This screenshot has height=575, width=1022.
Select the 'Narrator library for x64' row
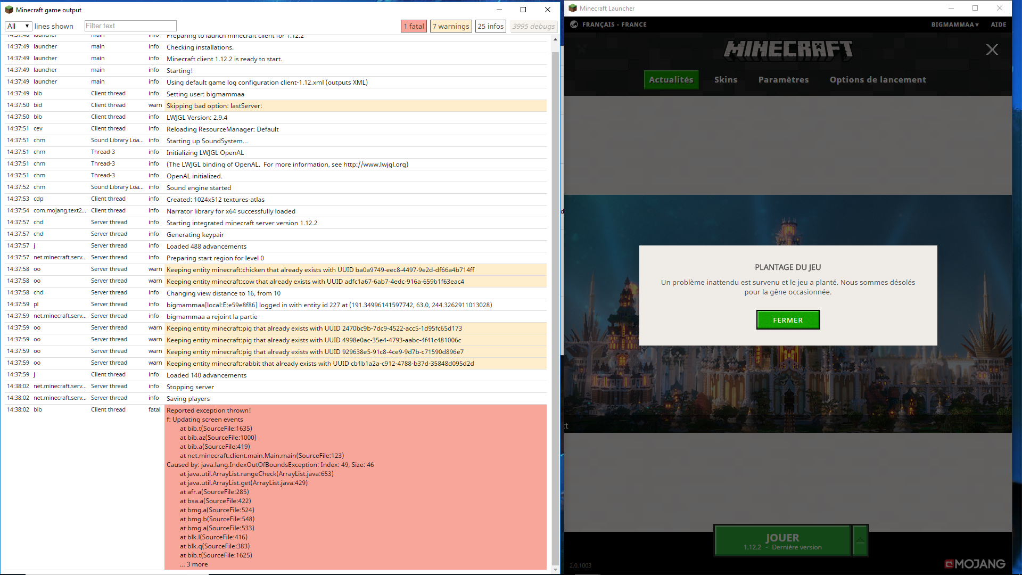[x=276, y=211]
